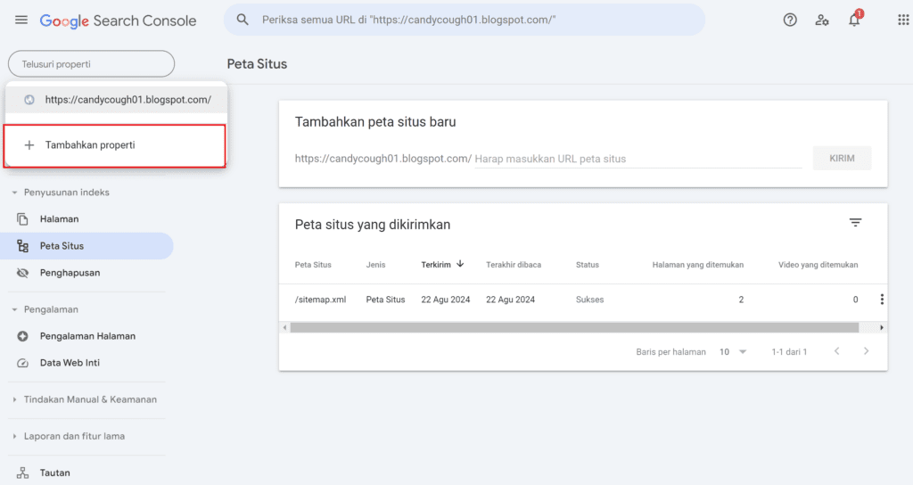Click the Tautan links icon
Viewport: 913px width, 485px height.
click(x=22, y=473)
